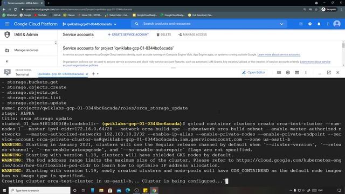Collapse the IAM sidebar with the arrow
Image resolution: width=345 pixels, height=194 pixels.
[x=7, y=61]
